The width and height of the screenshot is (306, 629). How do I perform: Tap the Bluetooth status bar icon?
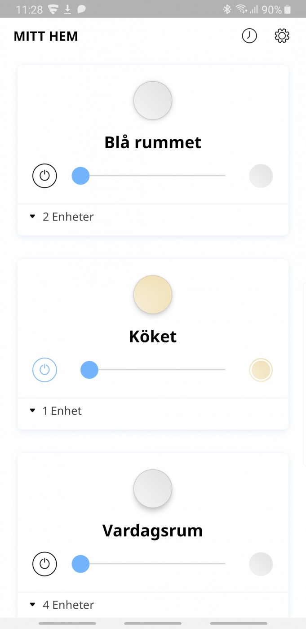click(x=227, y=9)
